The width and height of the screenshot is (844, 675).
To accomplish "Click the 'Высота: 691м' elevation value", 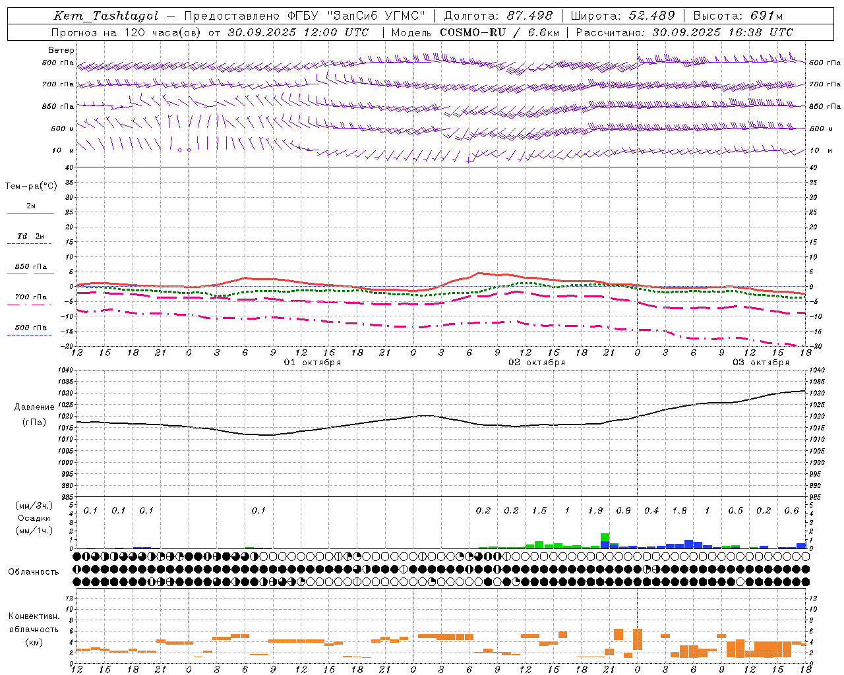I will tap(738, 16).
